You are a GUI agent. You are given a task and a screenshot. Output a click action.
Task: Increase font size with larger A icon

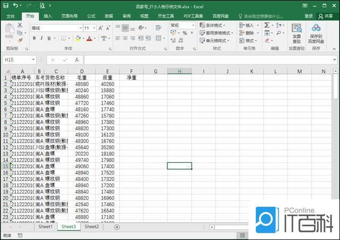coord(101,28)
